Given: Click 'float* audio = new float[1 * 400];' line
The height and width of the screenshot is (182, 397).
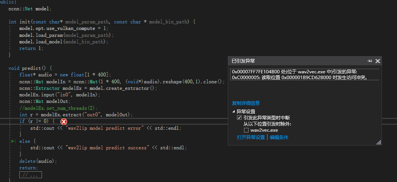Looking at the screenshot, I should click(65, 75).
